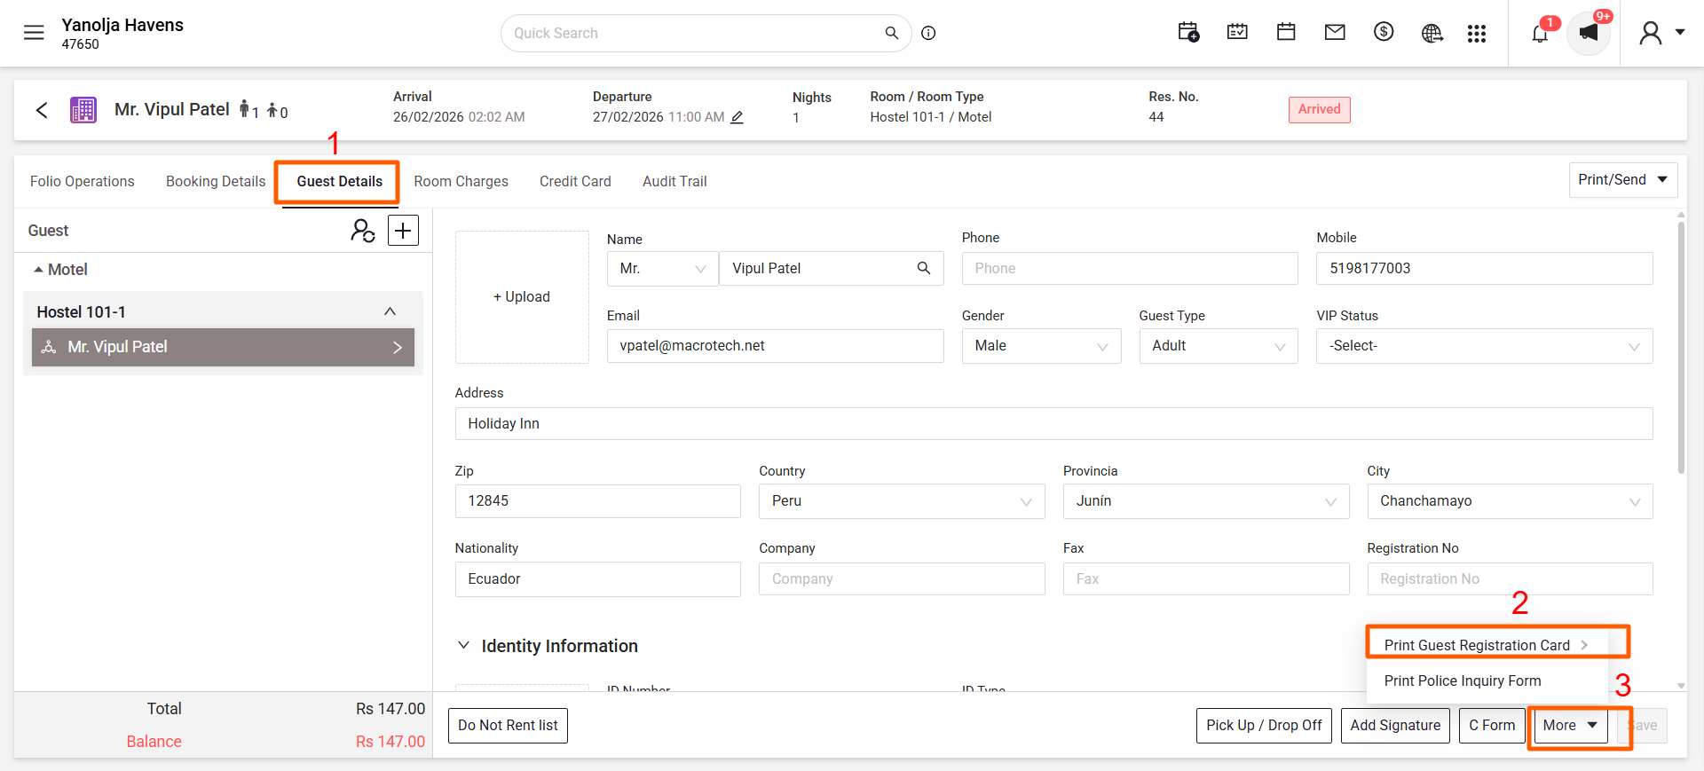Click the adult count person icon
This screenshot has width=1704, height=771.
tap(245, 110)
